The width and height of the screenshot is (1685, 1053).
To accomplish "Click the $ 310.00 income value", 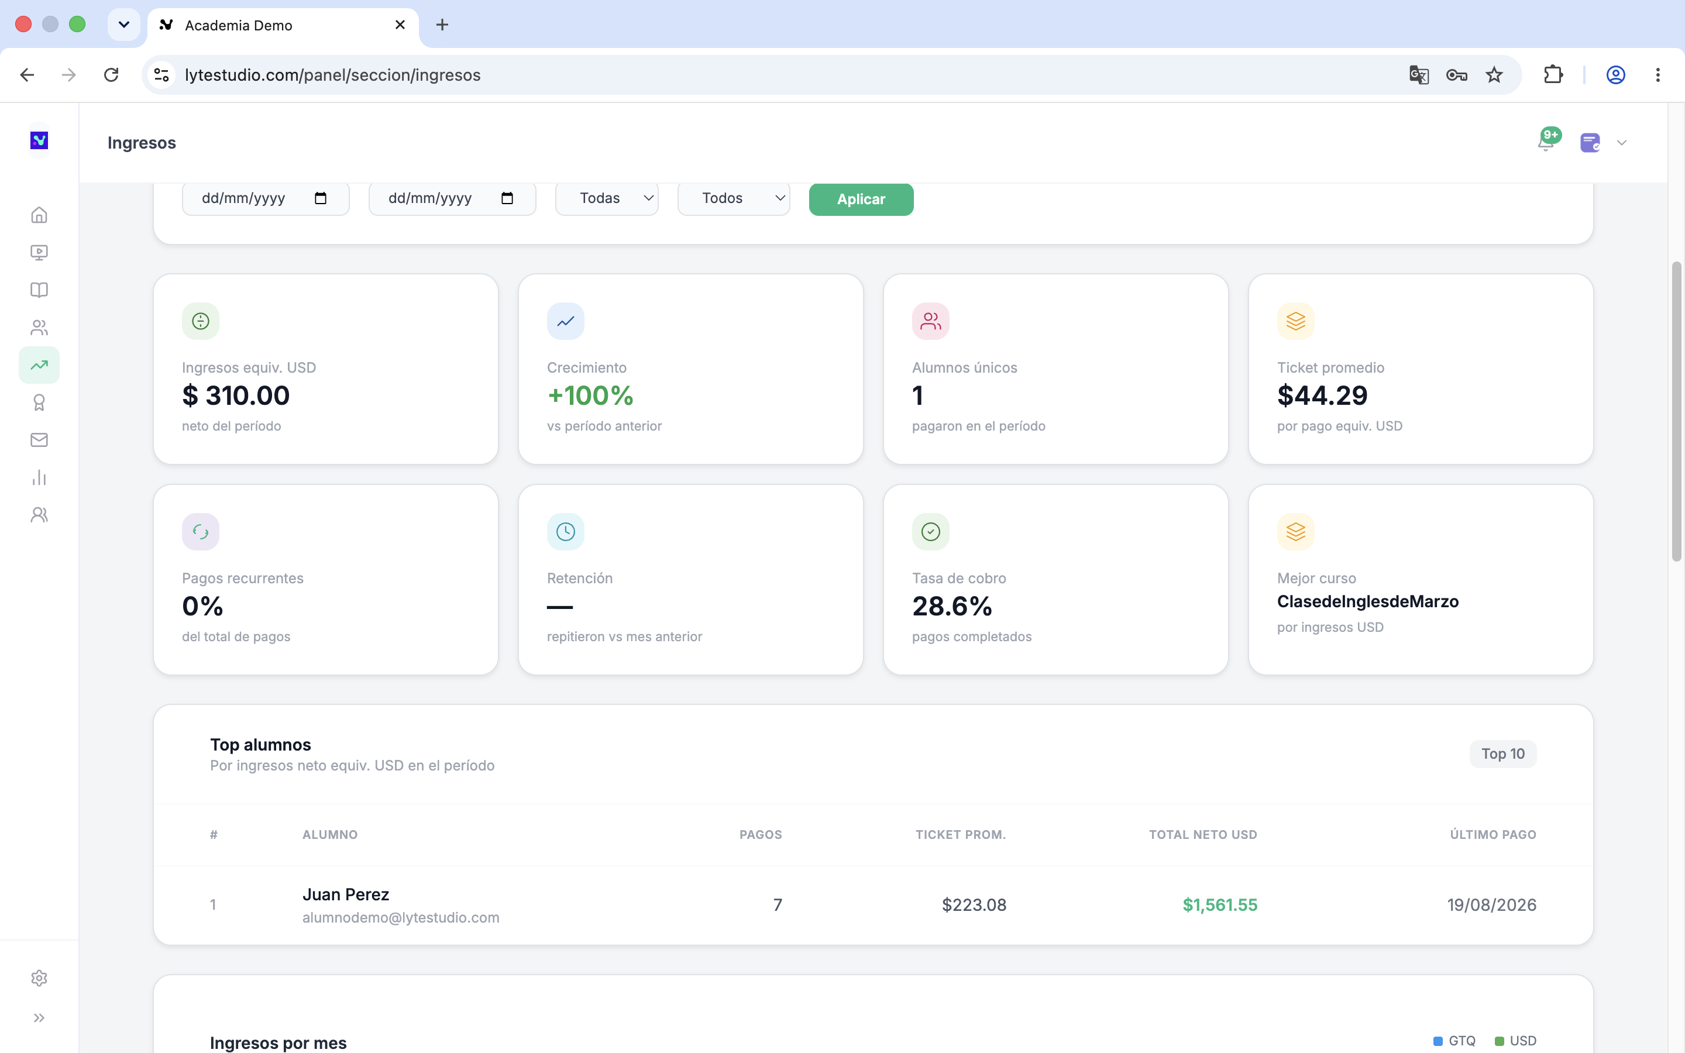I will tap(236, 395).
